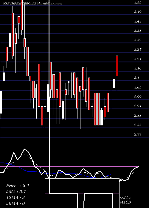Click the 3.43 price axis label
This screenshot has height=208, width=149.
(x=138, y=21)
